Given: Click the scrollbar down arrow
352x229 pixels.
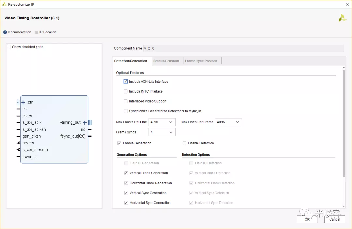Looking at the screenshot, I should (344, 206).
